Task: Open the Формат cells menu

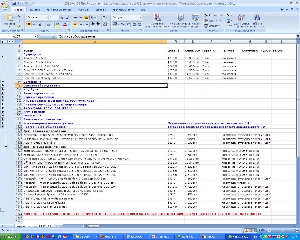Action: [212, 26]
